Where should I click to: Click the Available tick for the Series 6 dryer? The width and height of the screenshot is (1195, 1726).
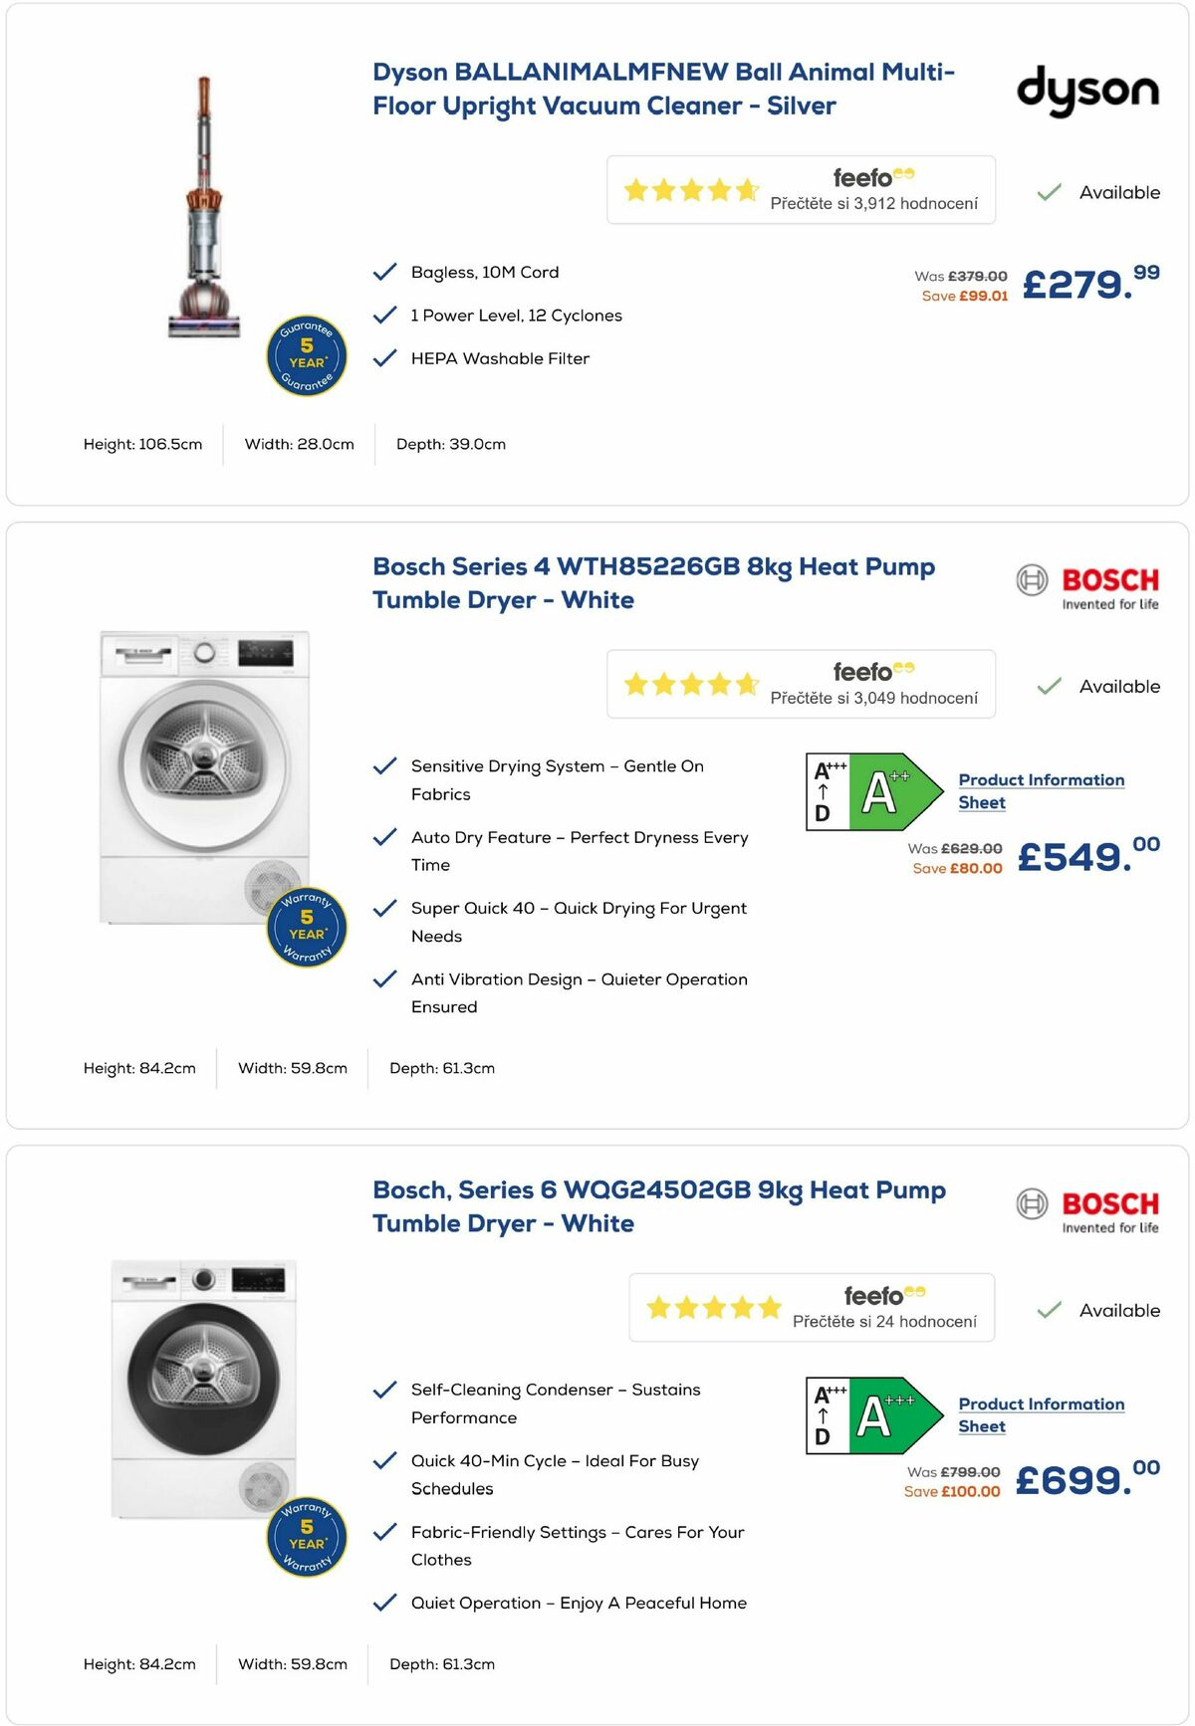click(x=1047, y=1310)
